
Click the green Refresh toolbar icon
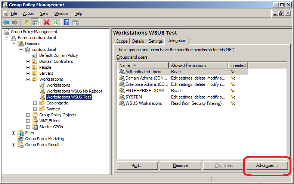click(55, 22)
